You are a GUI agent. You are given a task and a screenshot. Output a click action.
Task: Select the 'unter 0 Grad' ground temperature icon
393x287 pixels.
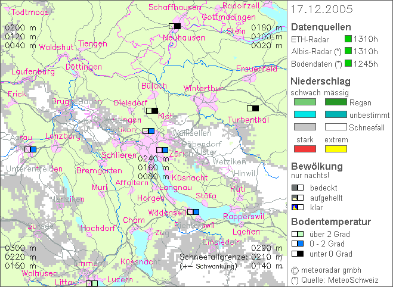click(x=298, y=254)
